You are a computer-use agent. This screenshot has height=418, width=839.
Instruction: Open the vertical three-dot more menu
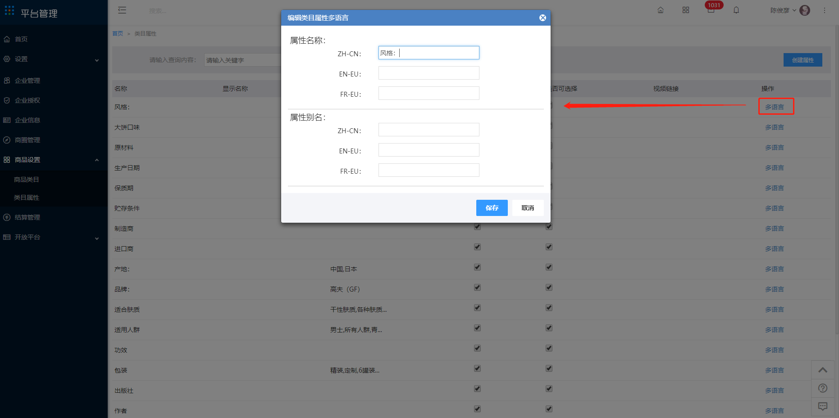point(825,10)
